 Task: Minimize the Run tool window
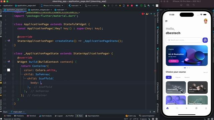tap(154, 112)
